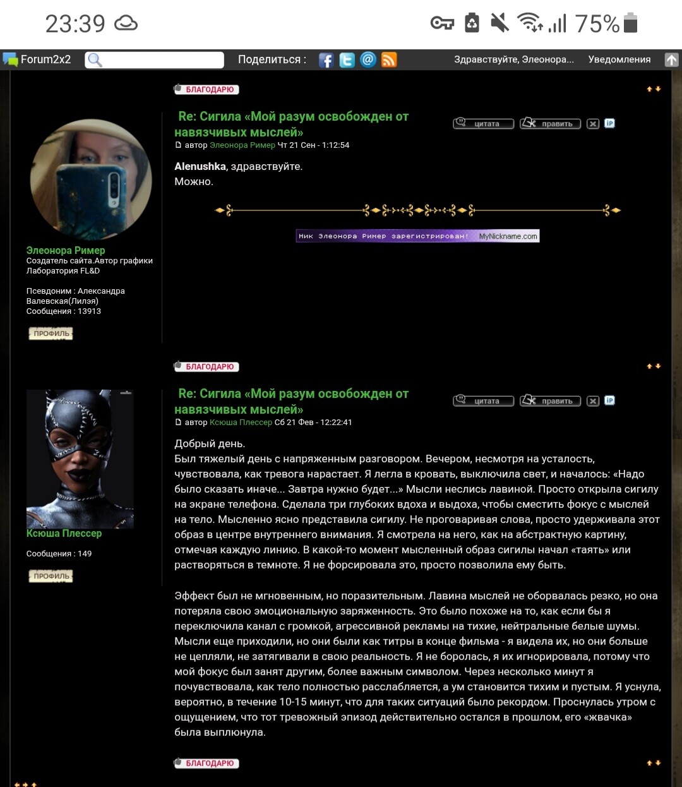Share the thread via email
The height and width of the screenshot is (787, 682).
point(368,59)
